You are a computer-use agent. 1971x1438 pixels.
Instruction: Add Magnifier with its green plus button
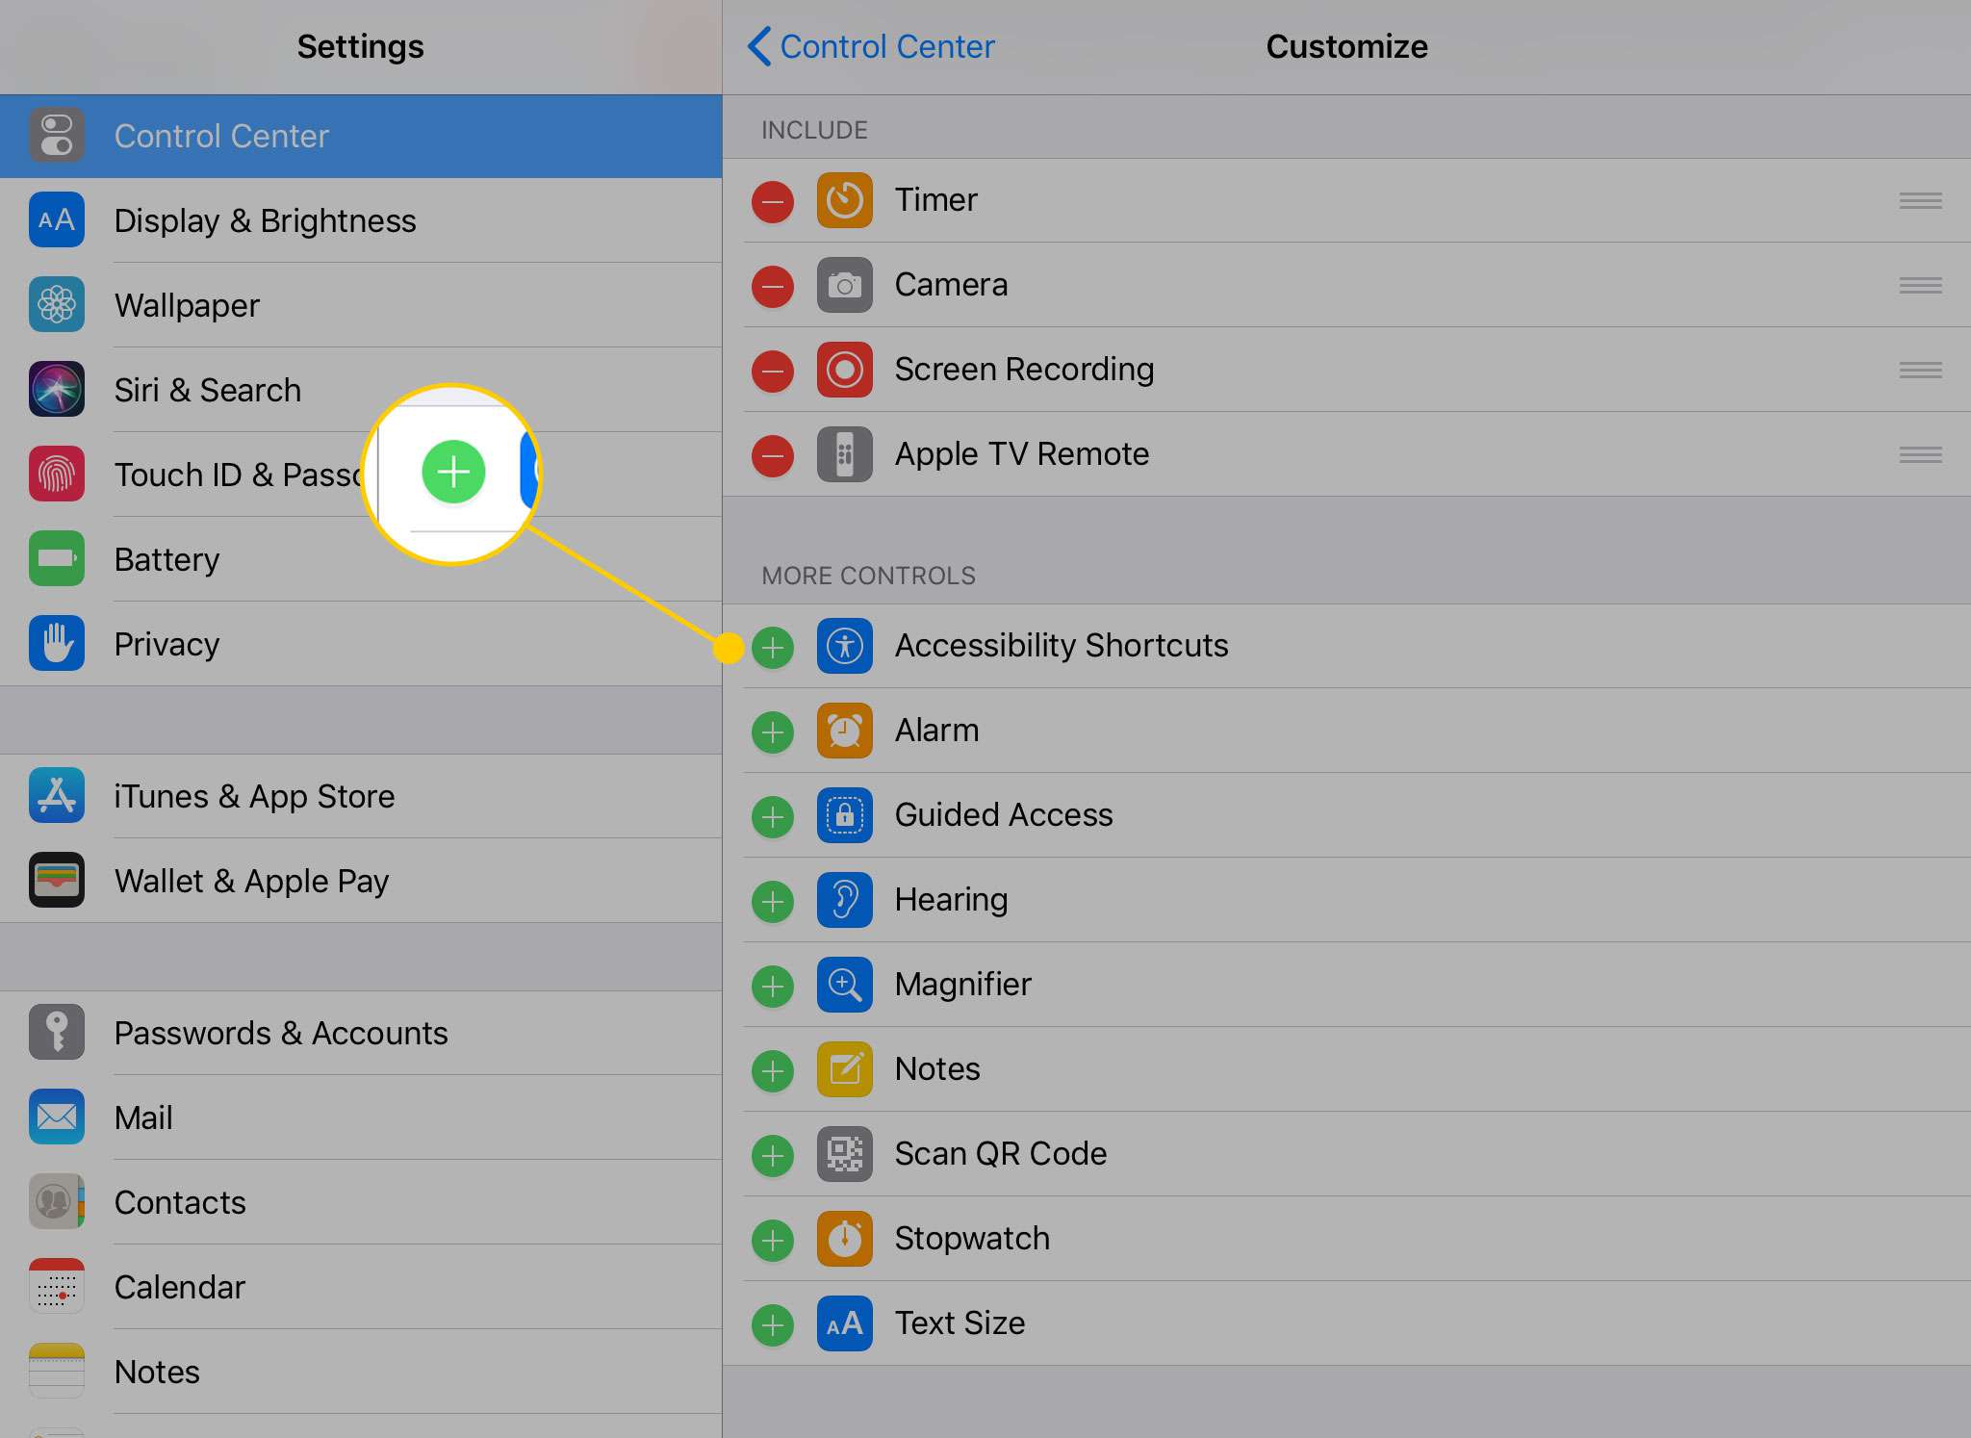[772, 986]
